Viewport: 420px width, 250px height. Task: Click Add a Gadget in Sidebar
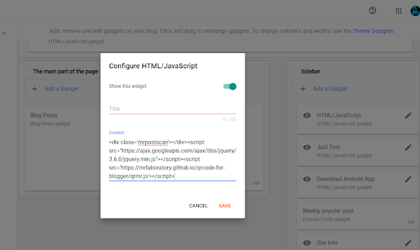click(x=329, y=89)
